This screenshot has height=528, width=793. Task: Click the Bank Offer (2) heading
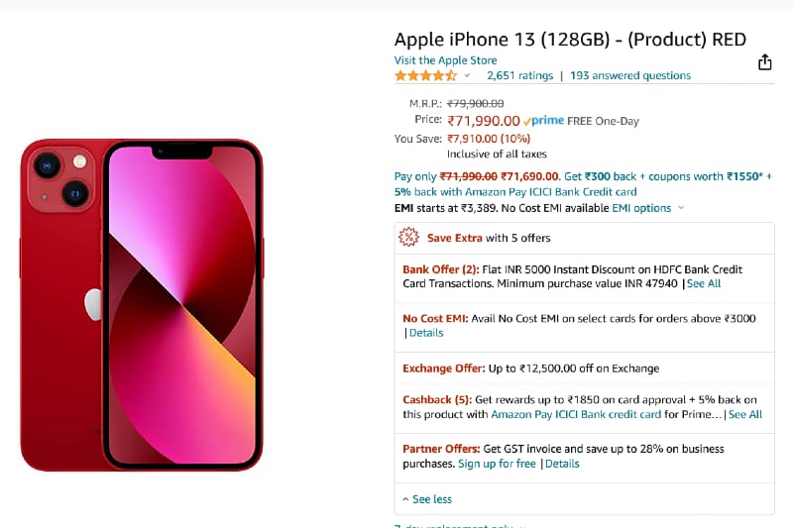pyautogui.click(x=440, y=269)
